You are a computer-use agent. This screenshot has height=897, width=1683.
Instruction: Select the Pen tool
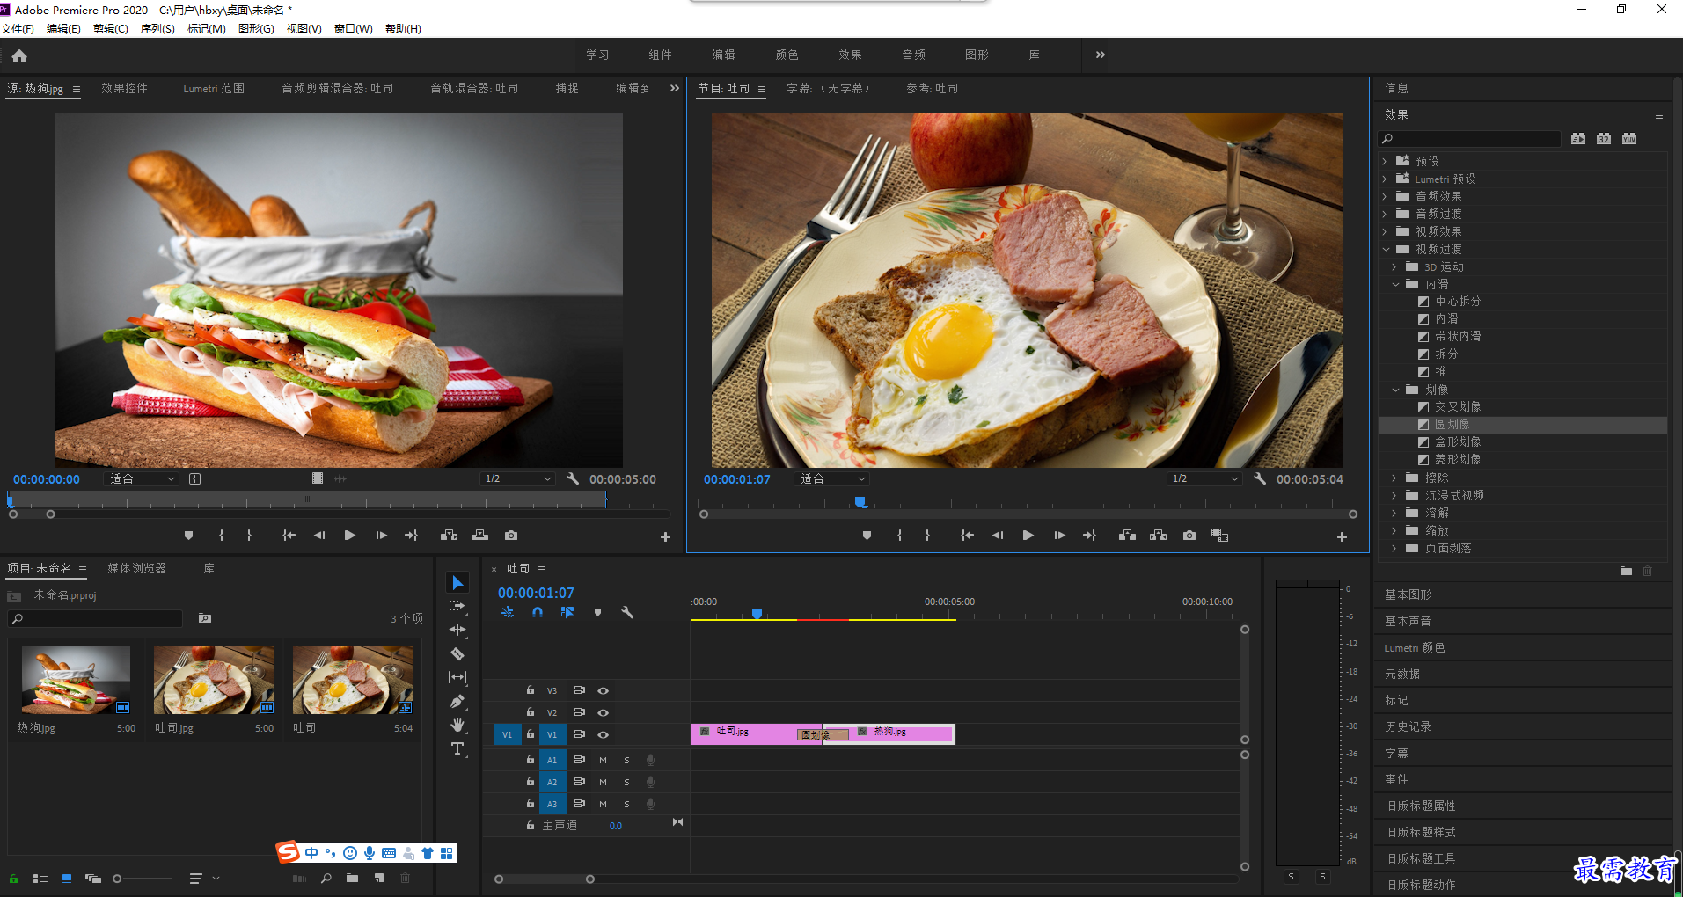click(x=457, y=701)
